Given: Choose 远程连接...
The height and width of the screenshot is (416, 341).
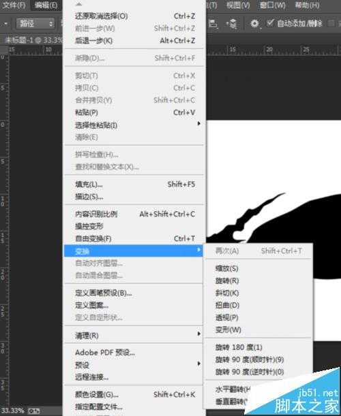Looking at the screenshot, I should 134,377.
